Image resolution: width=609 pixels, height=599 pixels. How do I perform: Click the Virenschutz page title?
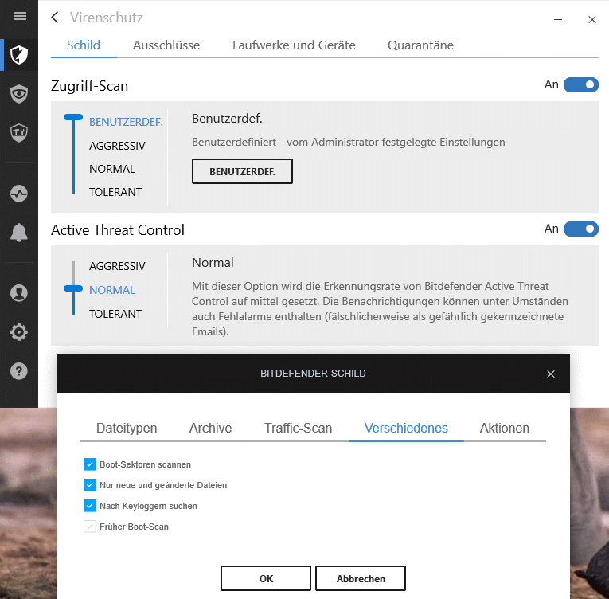[x=107, y=18]
